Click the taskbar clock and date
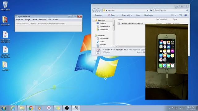Screen dimensions: 198x111 pos(191,108)
